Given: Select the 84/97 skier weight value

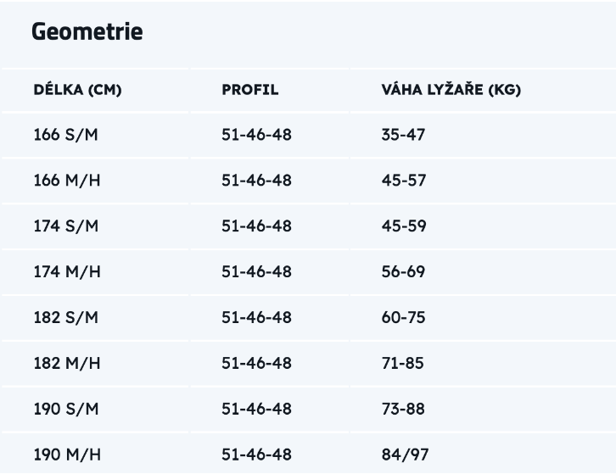Looking at the screenshot, I should (405, 455).
